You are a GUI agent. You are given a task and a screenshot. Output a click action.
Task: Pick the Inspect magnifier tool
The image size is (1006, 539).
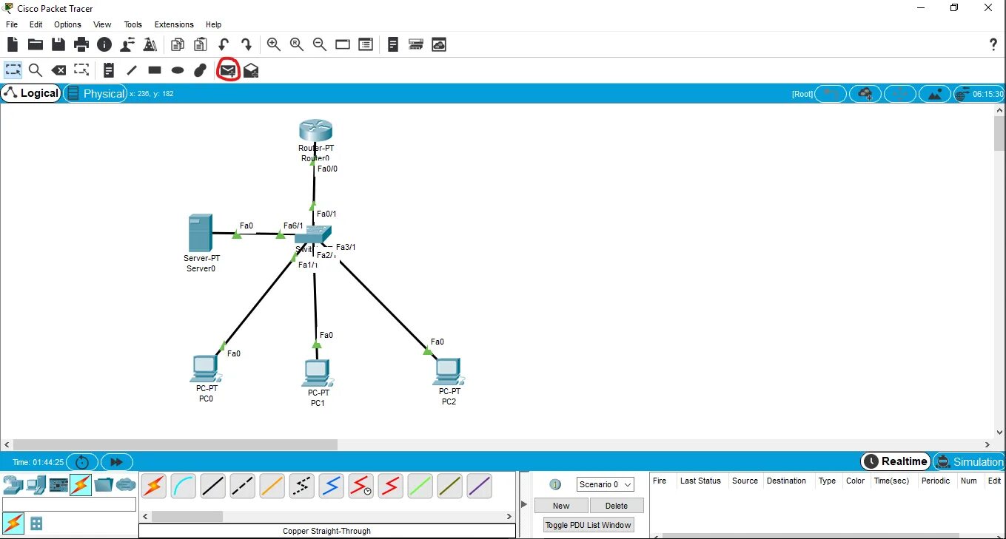(35, 70)
